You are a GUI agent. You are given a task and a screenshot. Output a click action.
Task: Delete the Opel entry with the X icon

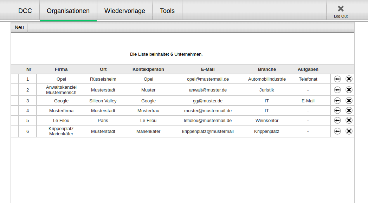point(349,79)
